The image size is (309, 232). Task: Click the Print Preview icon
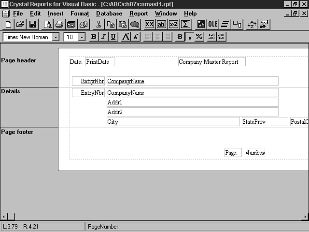[x=47, y=24]
